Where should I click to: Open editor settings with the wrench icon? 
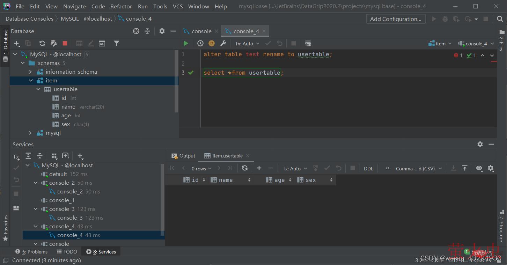223,43
